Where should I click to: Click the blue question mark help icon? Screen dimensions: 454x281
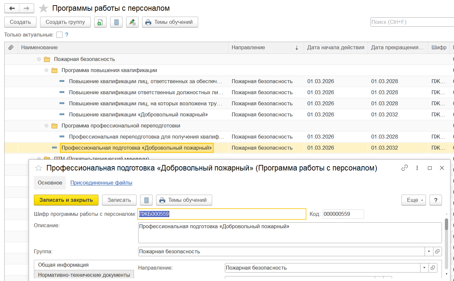click(x=67, y=35)
